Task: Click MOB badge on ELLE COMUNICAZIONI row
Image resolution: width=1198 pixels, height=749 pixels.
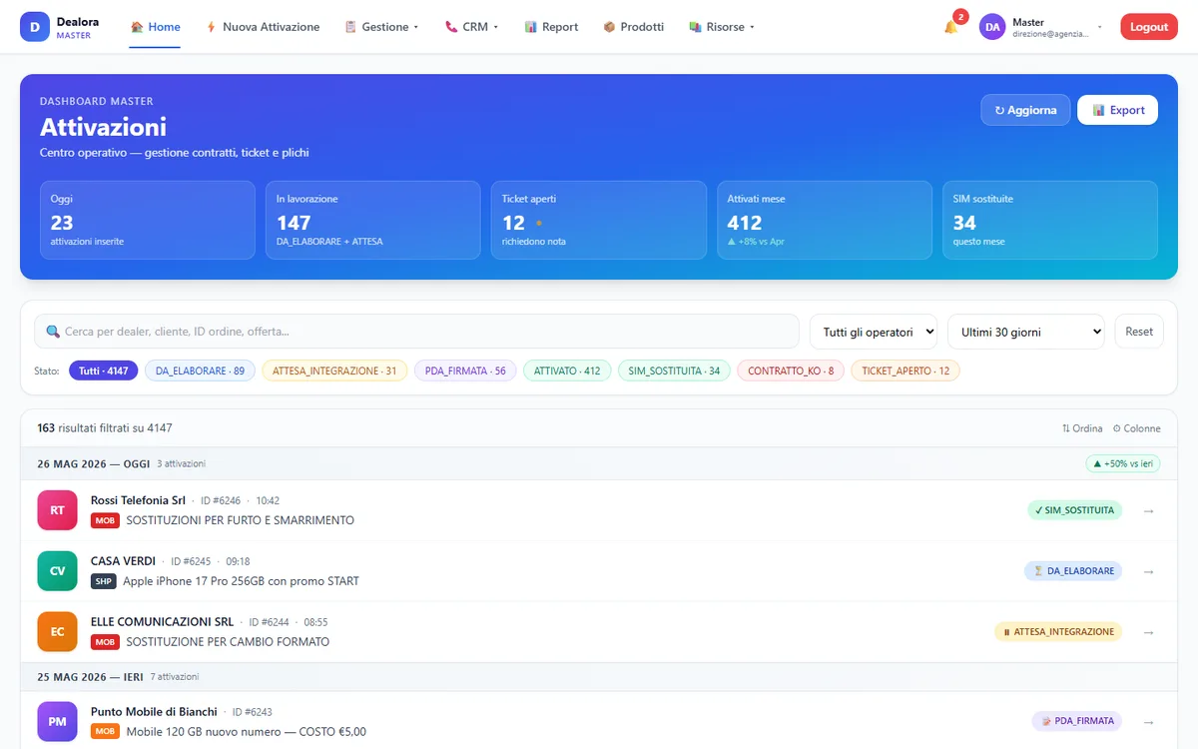Action: (105, 642)
